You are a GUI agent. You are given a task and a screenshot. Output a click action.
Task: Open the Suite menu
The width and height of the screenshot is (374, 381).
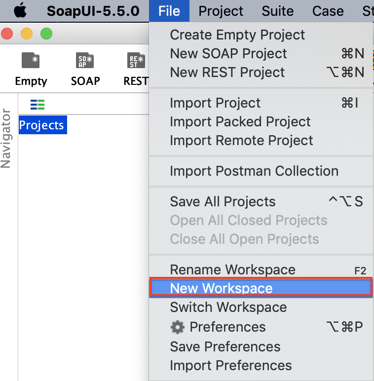[278, 11]
